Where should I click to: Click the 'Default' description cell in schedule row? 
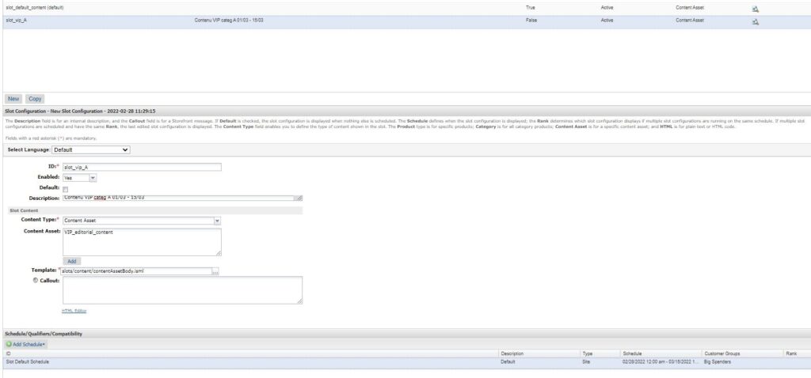point(508,362)
